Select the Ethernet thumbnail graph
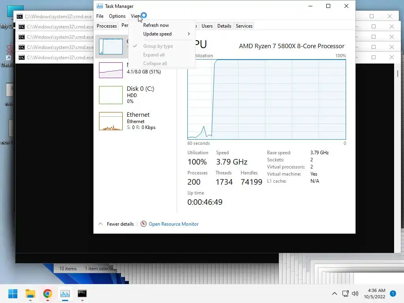 coord(111,121)
